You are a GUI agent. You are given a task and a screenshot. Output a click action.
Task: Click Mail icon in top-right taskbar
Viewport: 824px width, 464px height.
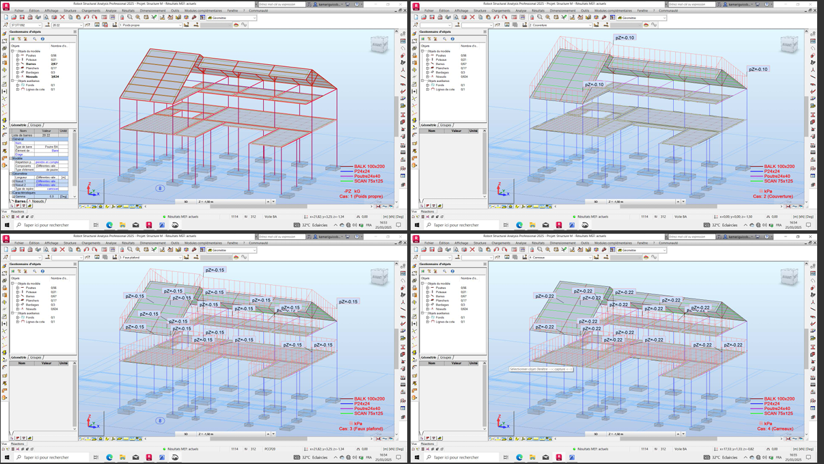[546, 225]
